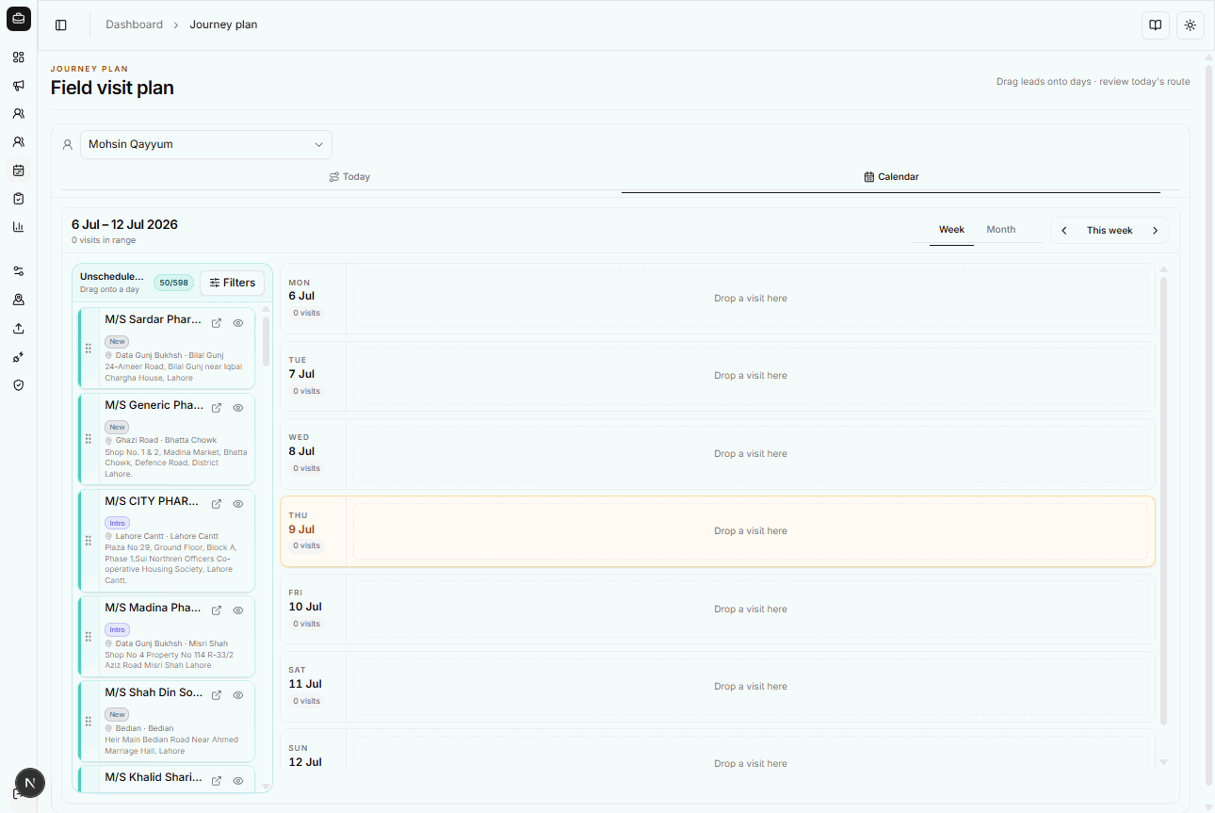Open M/S Sardar Pharmacy in new window
The width and height of the screenshot is (1215, 813).
[x=217, y=323]
